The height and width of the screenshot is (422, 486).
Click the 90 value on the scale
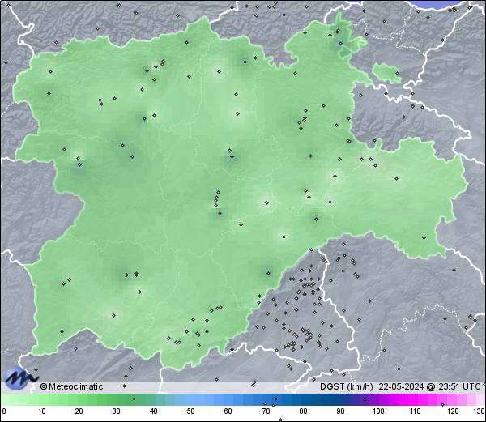[x=340, y=411]
